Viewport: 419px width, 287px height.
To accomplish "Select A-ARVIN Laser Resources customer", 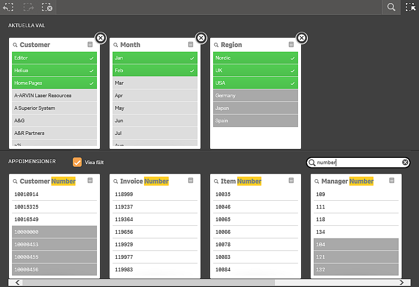I will point(54,96).
